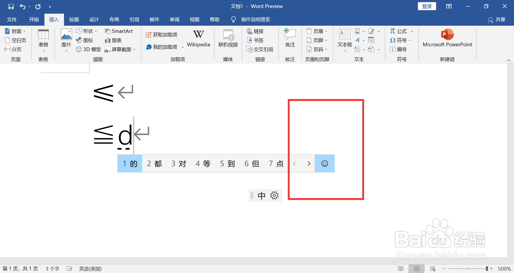Insert a 3D 模型
Image resolution: width=514 pixels, height=273 pixels.
89,50
